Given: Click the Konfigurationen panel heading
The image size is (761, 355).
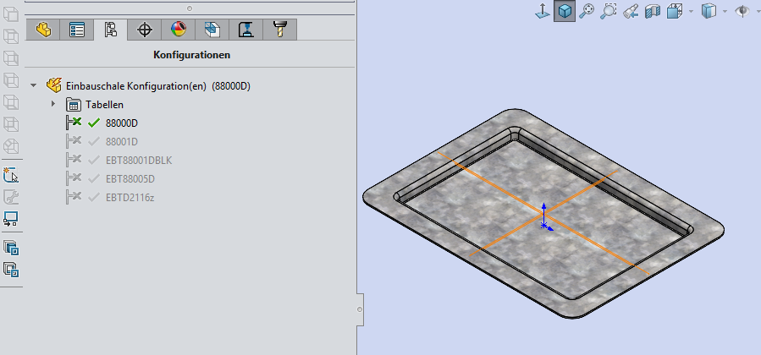Looking at the screenshot, I should pyautogui.click(x=191, y=55).
